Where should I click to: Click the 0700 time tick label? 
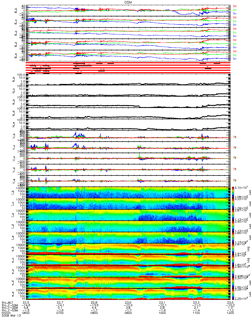(x=60, y=313)
